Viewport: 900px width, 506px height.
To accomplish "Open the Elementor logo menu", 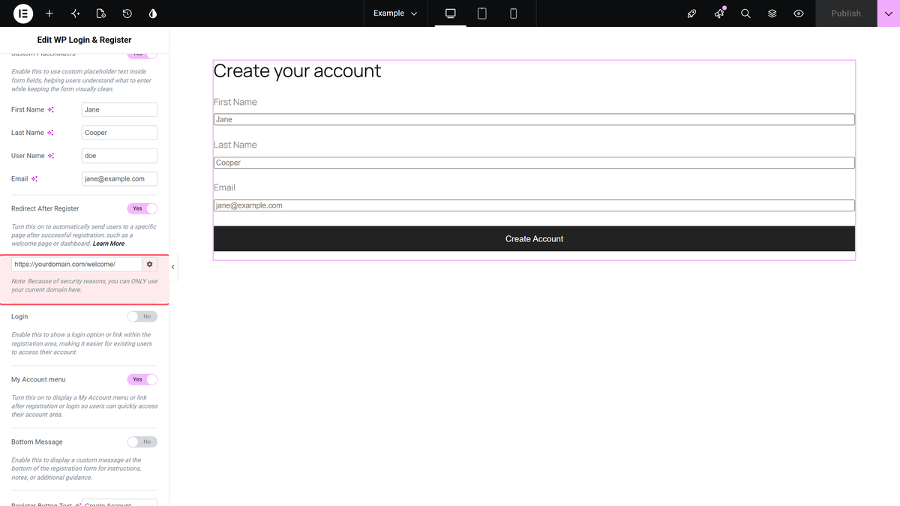I will (23, 13).
